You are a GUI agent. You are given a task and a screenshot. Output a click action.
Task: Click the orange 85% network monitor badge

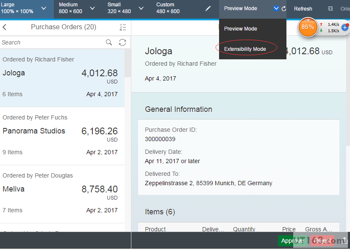point(308,27)
